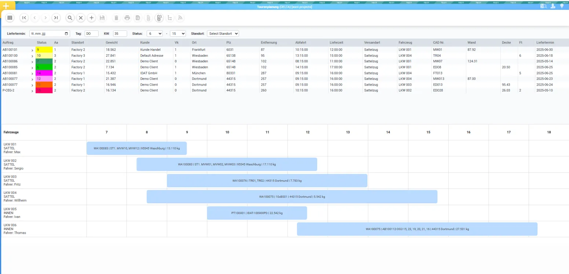Sort by the Entfernung column header
This screenshot has height=274, width=569.
click(269, 42)
